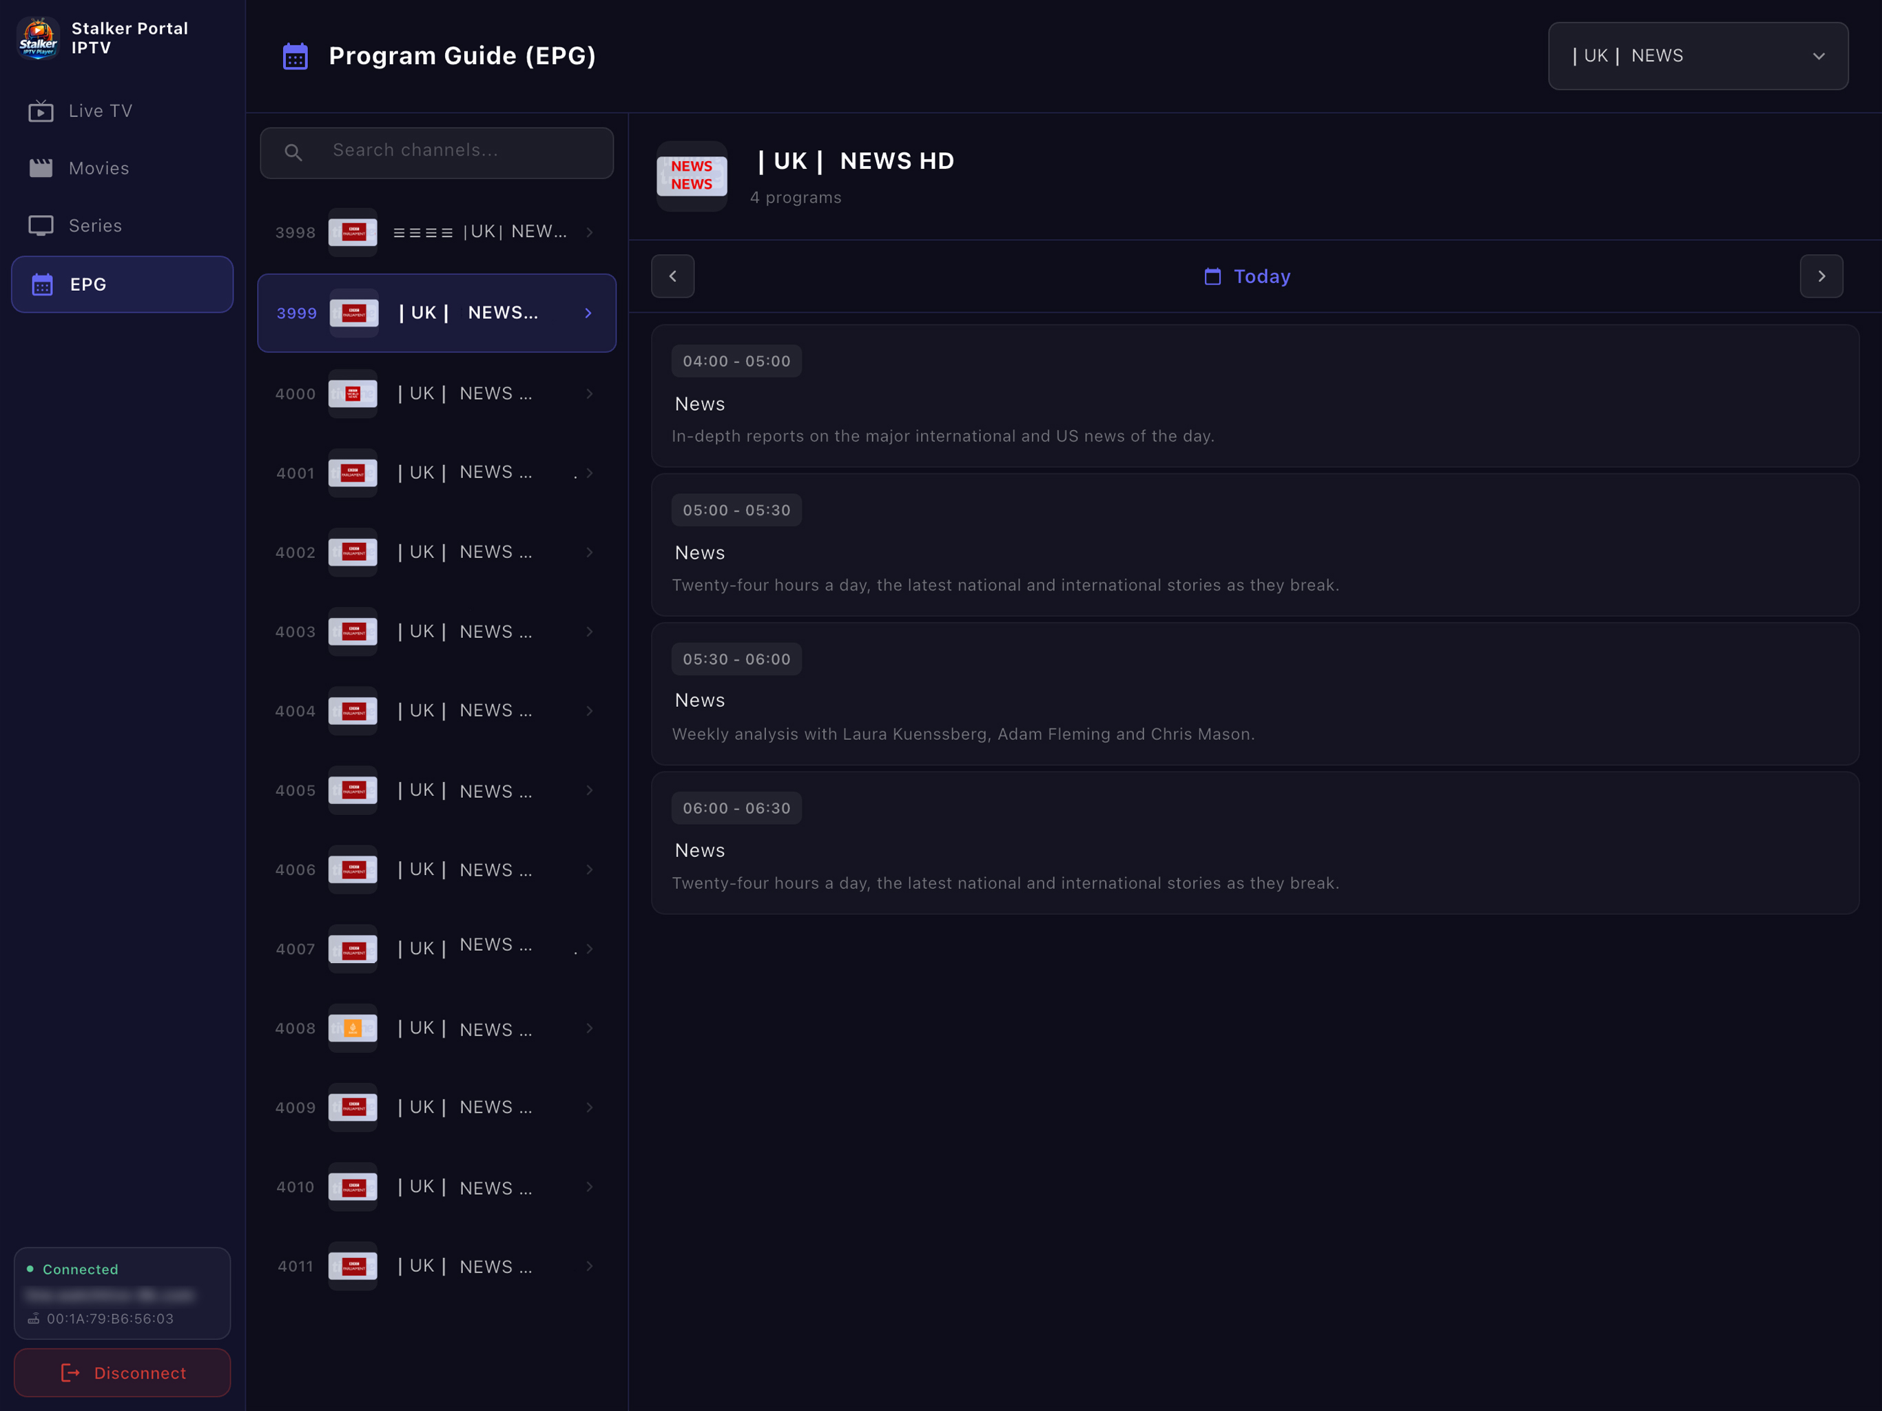Open channel 4004 logo thumbnail
Screen dimensions: 1882x1411
tap(353, 710)
